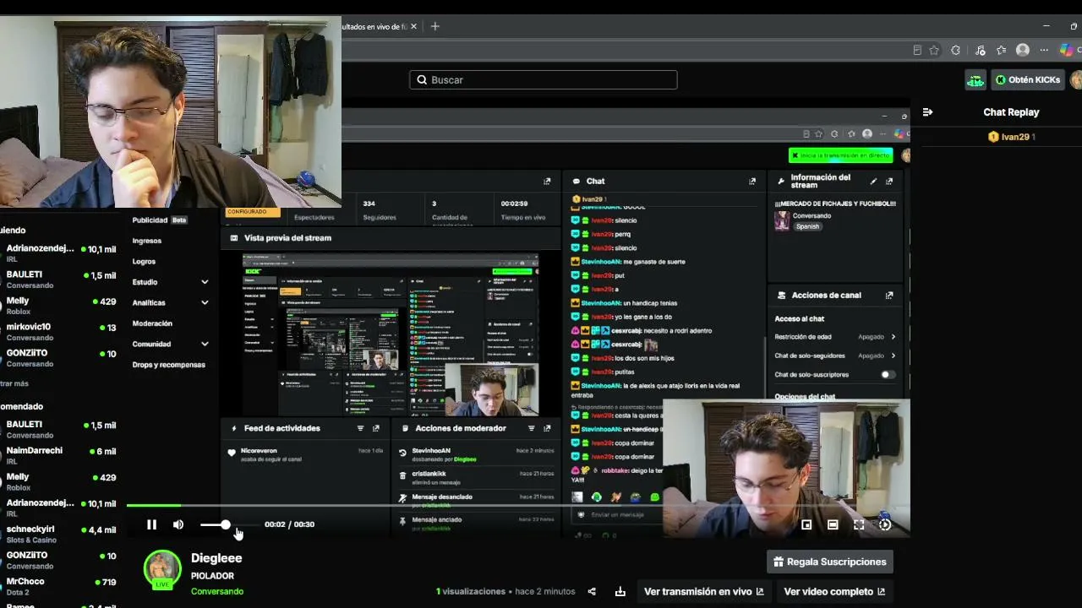
Task: Open the browser extensions menu
Action: tap(956, 51)
